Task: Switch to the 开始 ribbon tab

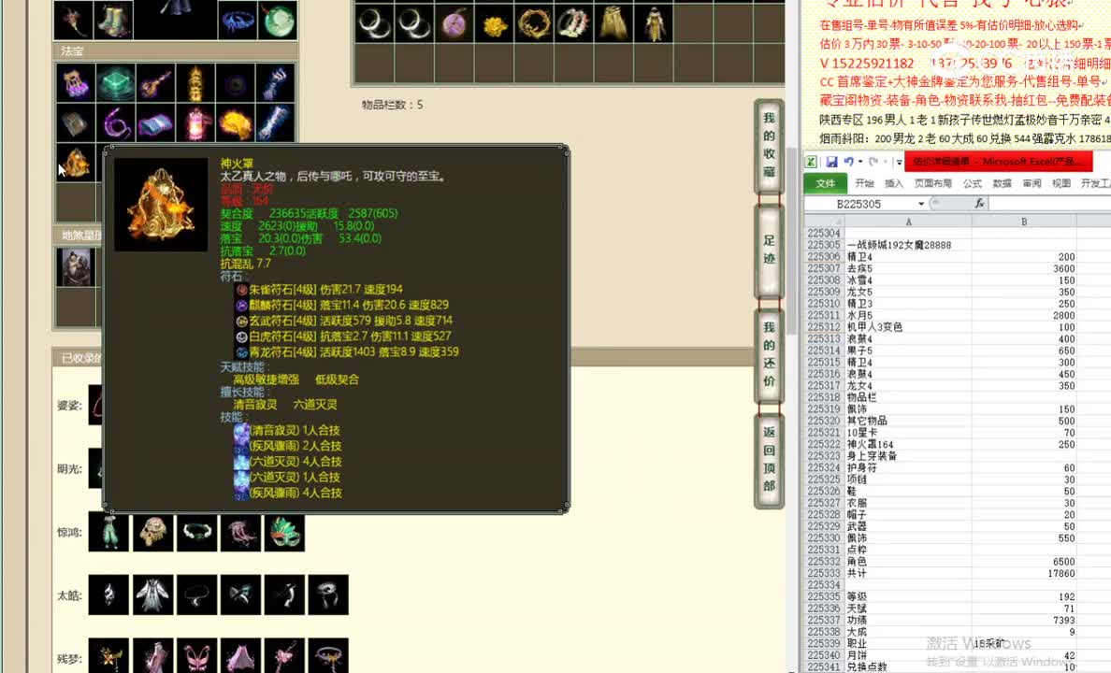Action: coord(864,183)
